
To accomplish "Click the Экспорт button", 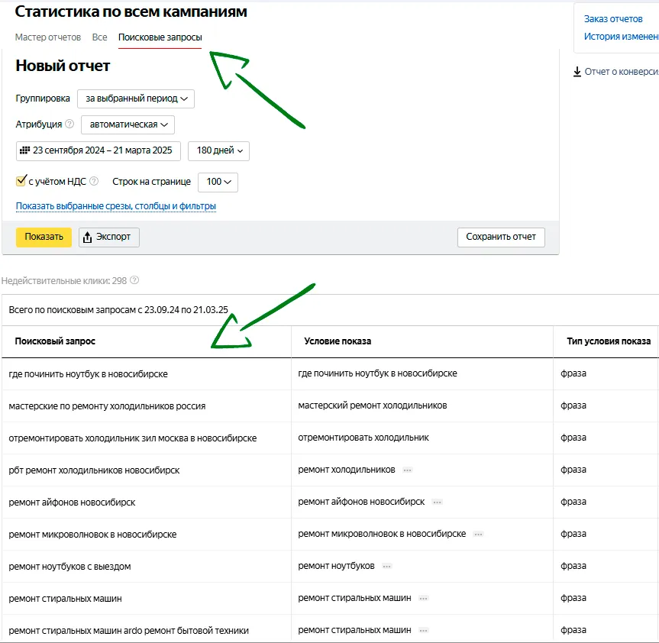I will coord(109,237).
